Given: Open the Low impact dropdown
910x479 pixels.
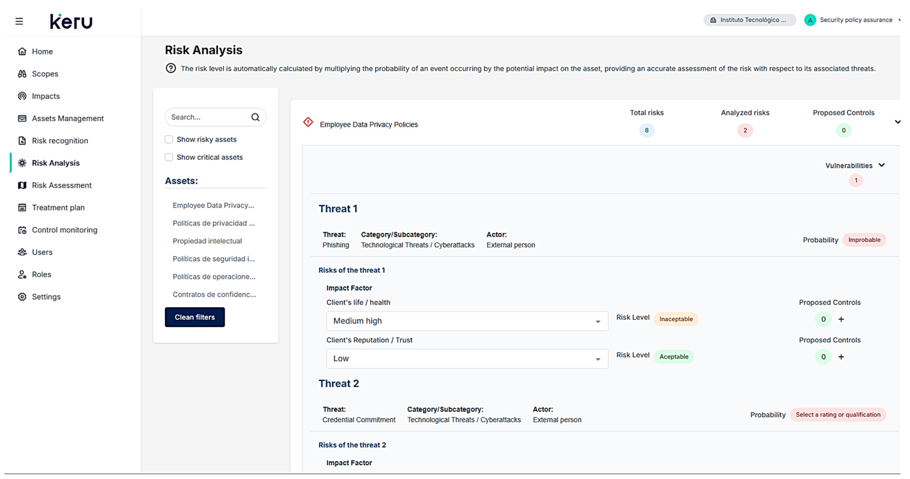Looking at the screenshot, I should (467, 359).
